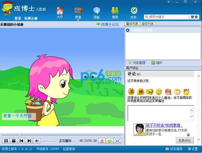Viewport: 202px width, 153px height.
Task: Click the 搜索 search button
Action: click(x=194, y=17)
